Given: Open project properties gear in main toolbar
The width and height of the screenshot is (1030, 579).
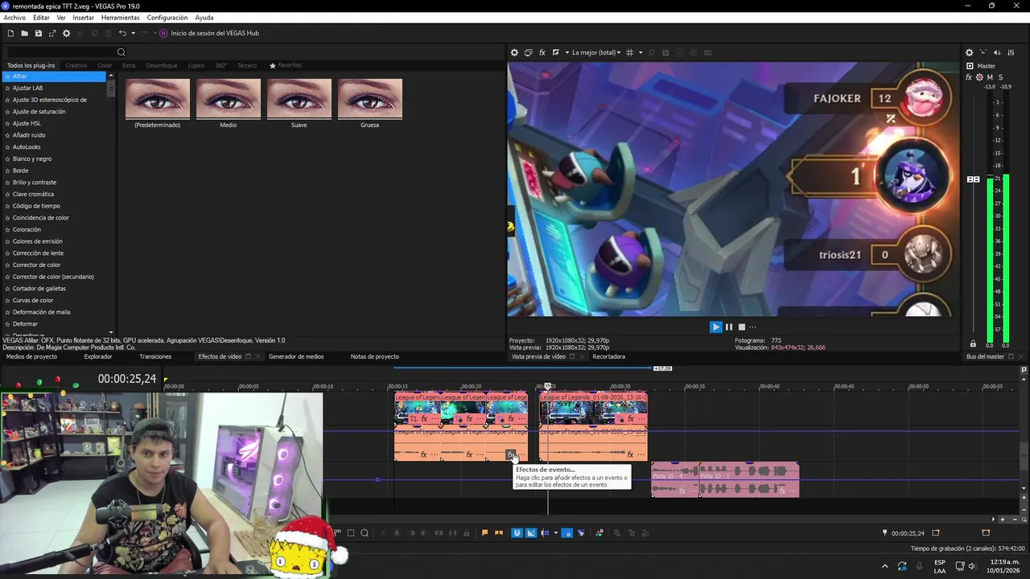Looking at the screenshot, I should [x=67, y=33].
